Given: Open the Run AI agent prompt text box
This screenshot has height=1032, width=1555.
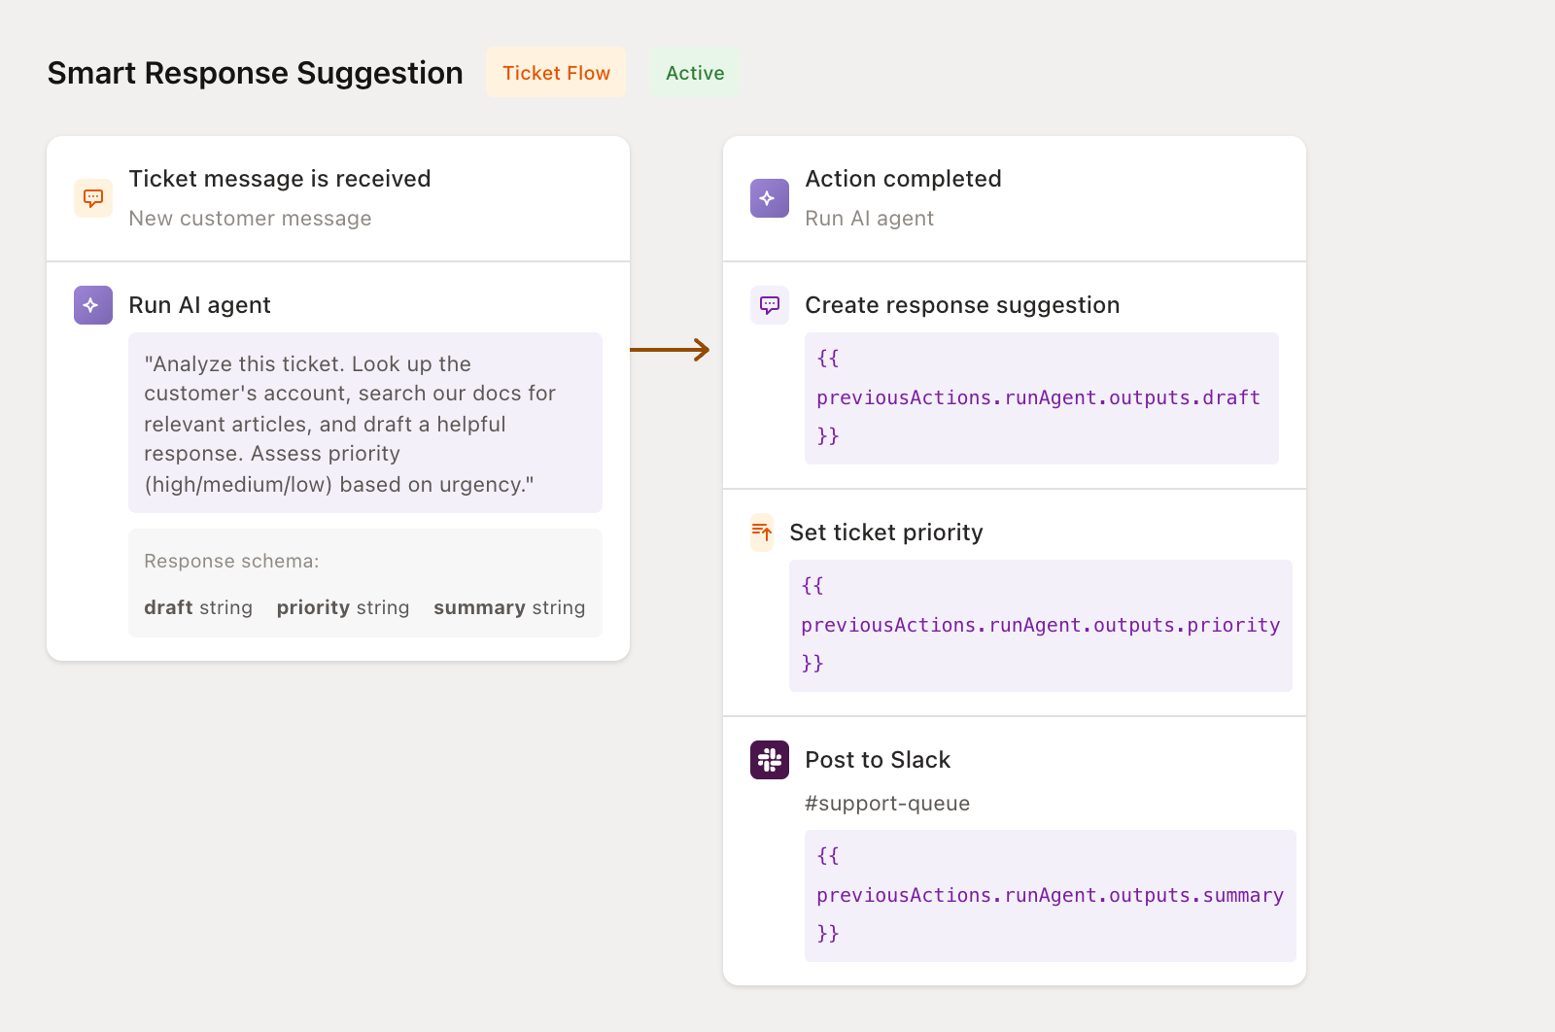Looking at the screenshot, I should click(365, 423).
